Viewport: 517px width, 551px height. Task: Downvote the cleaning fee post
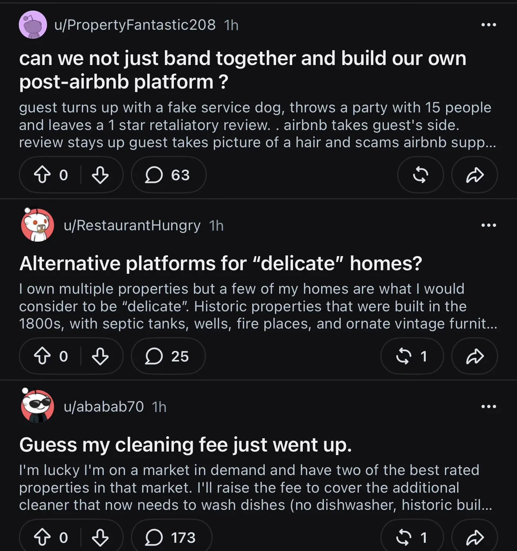click(x=100, y=537)
